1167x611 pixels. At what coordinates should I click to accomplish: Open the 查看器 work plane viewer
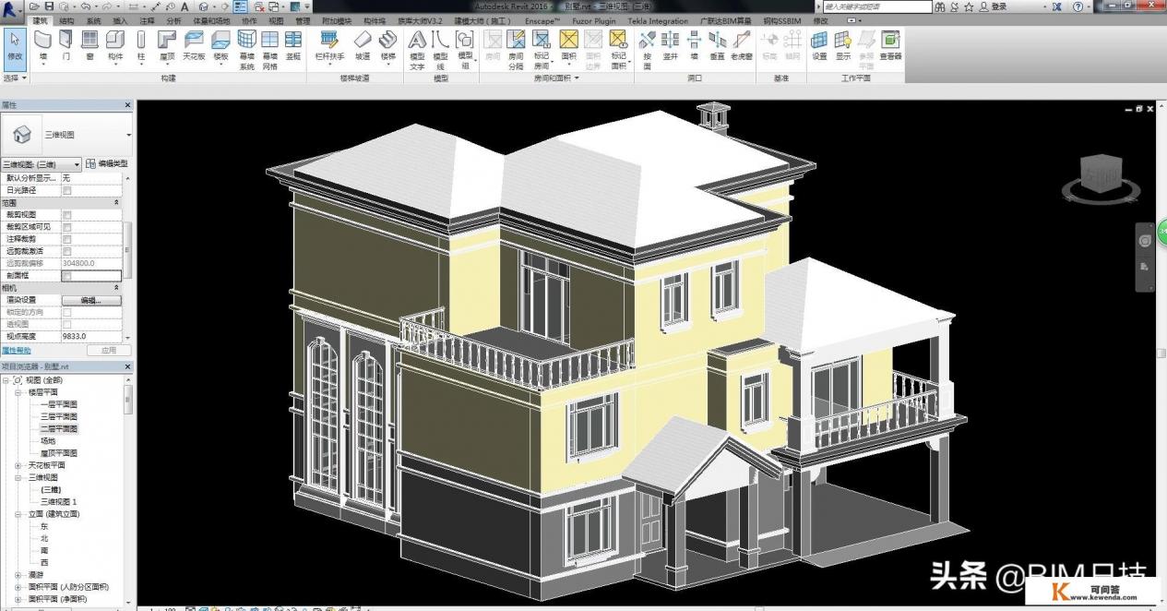pyautogui.click(x=890, y=45)
